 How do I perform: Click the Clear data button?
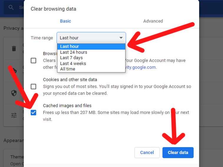178,153
